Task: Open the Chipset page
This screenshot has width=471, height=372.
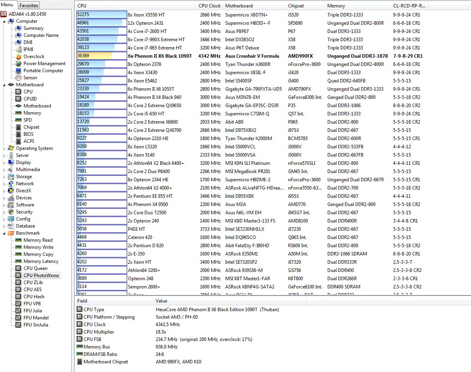Action: tap(31, 127)
